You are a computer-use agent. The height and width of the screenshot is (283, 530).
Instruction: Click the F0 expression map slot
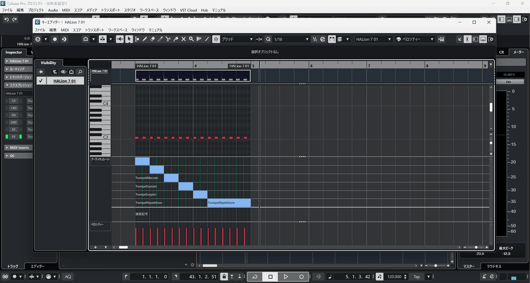14,137
